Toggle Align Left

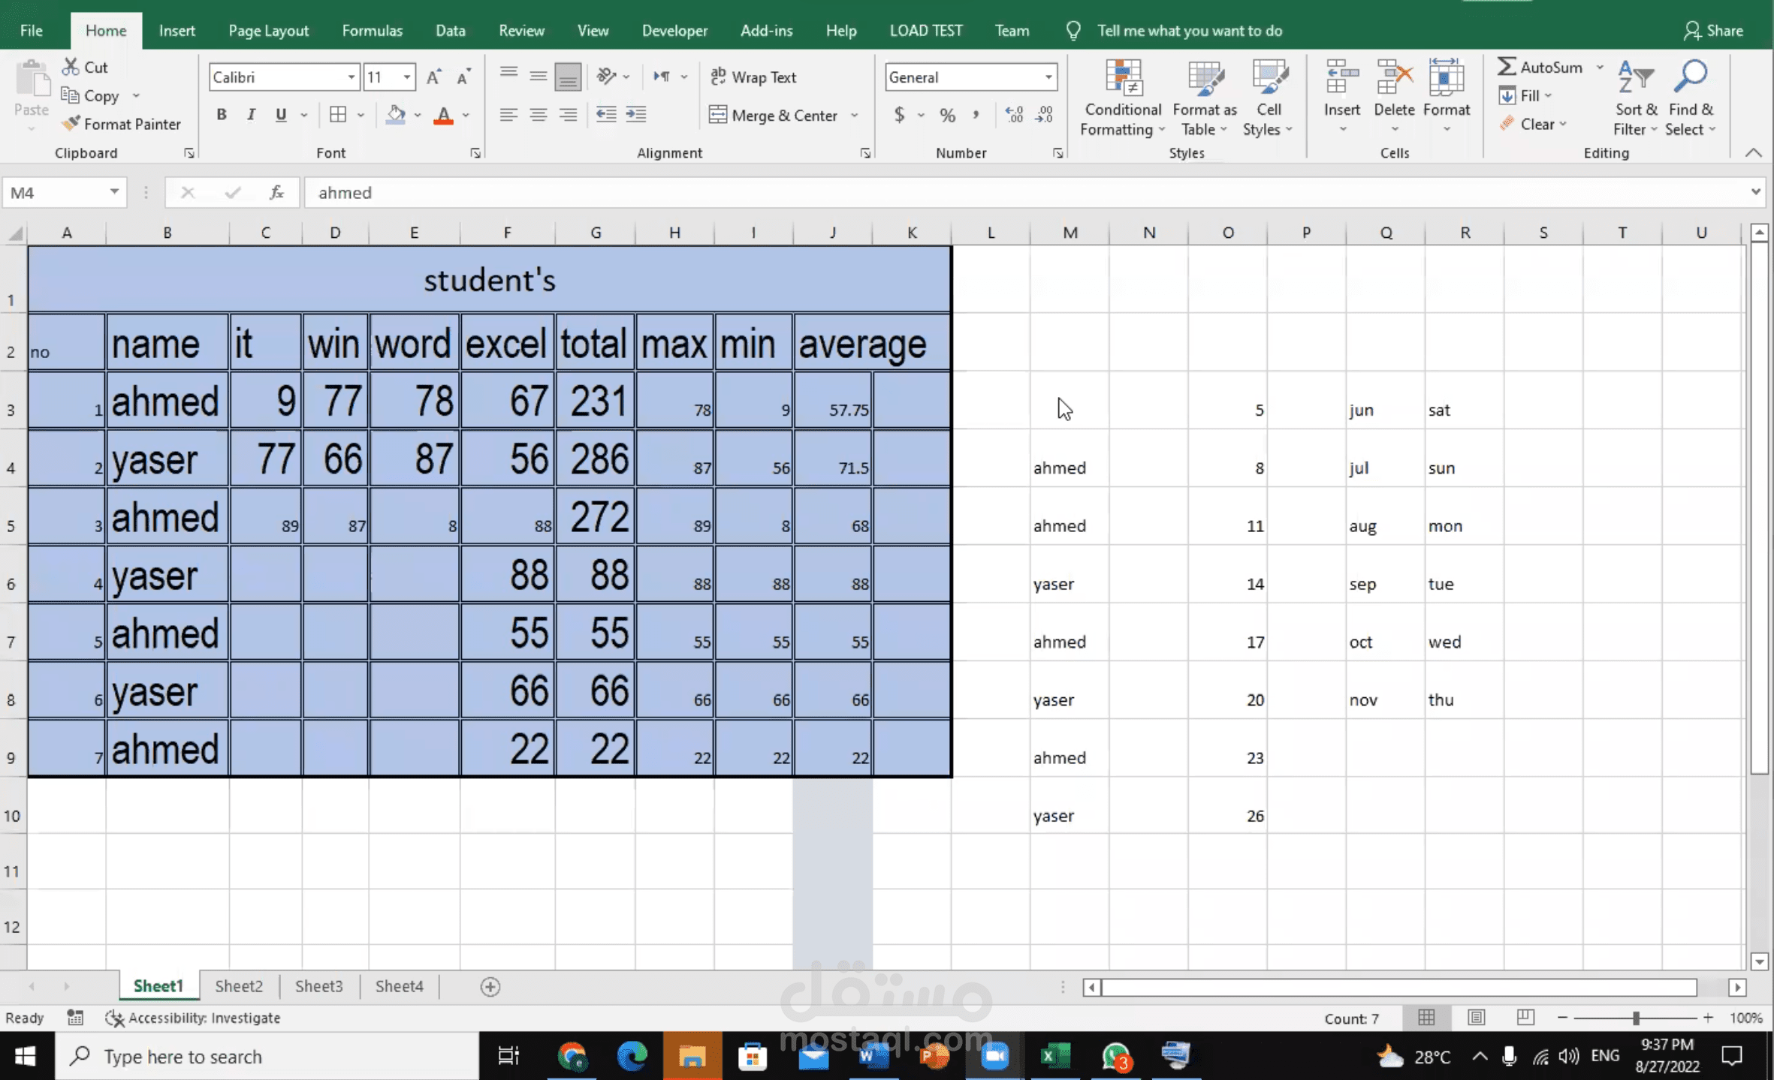point(508,115)
